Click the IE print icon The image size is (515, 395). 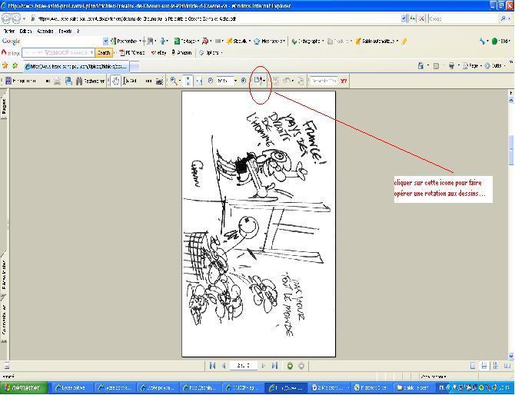(452, 65)
